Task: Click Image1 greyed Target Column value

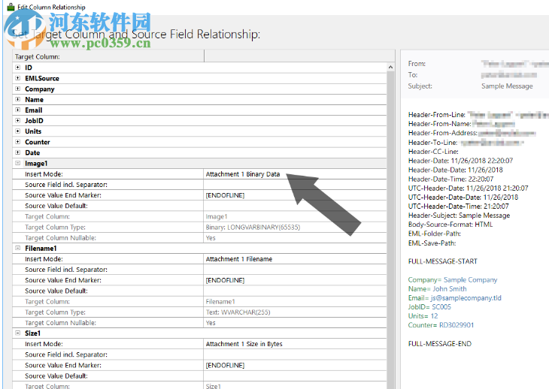Action: [217, 216]
